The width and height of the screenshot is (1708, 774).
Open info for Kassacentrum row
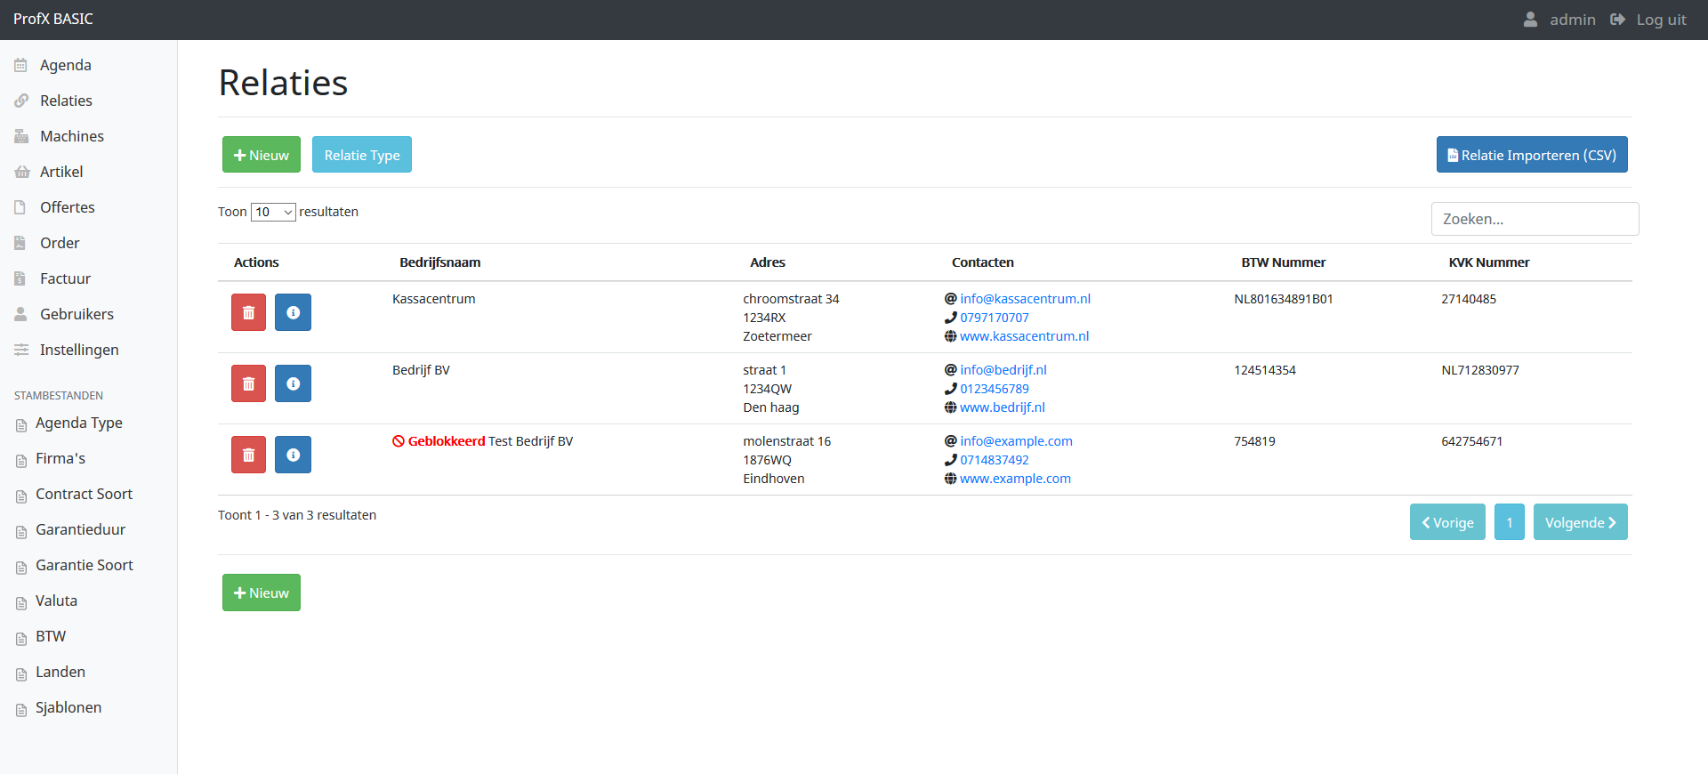[293, 312]
